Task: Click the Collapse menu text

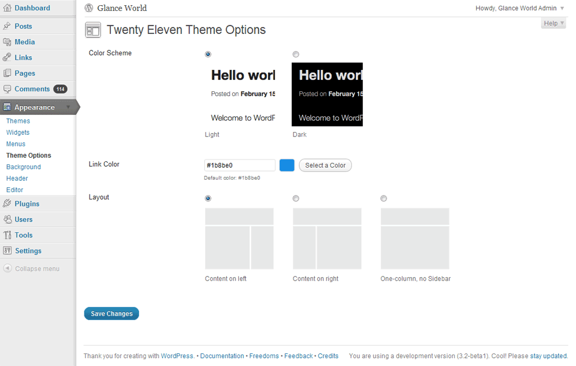Action: [37, 268]
